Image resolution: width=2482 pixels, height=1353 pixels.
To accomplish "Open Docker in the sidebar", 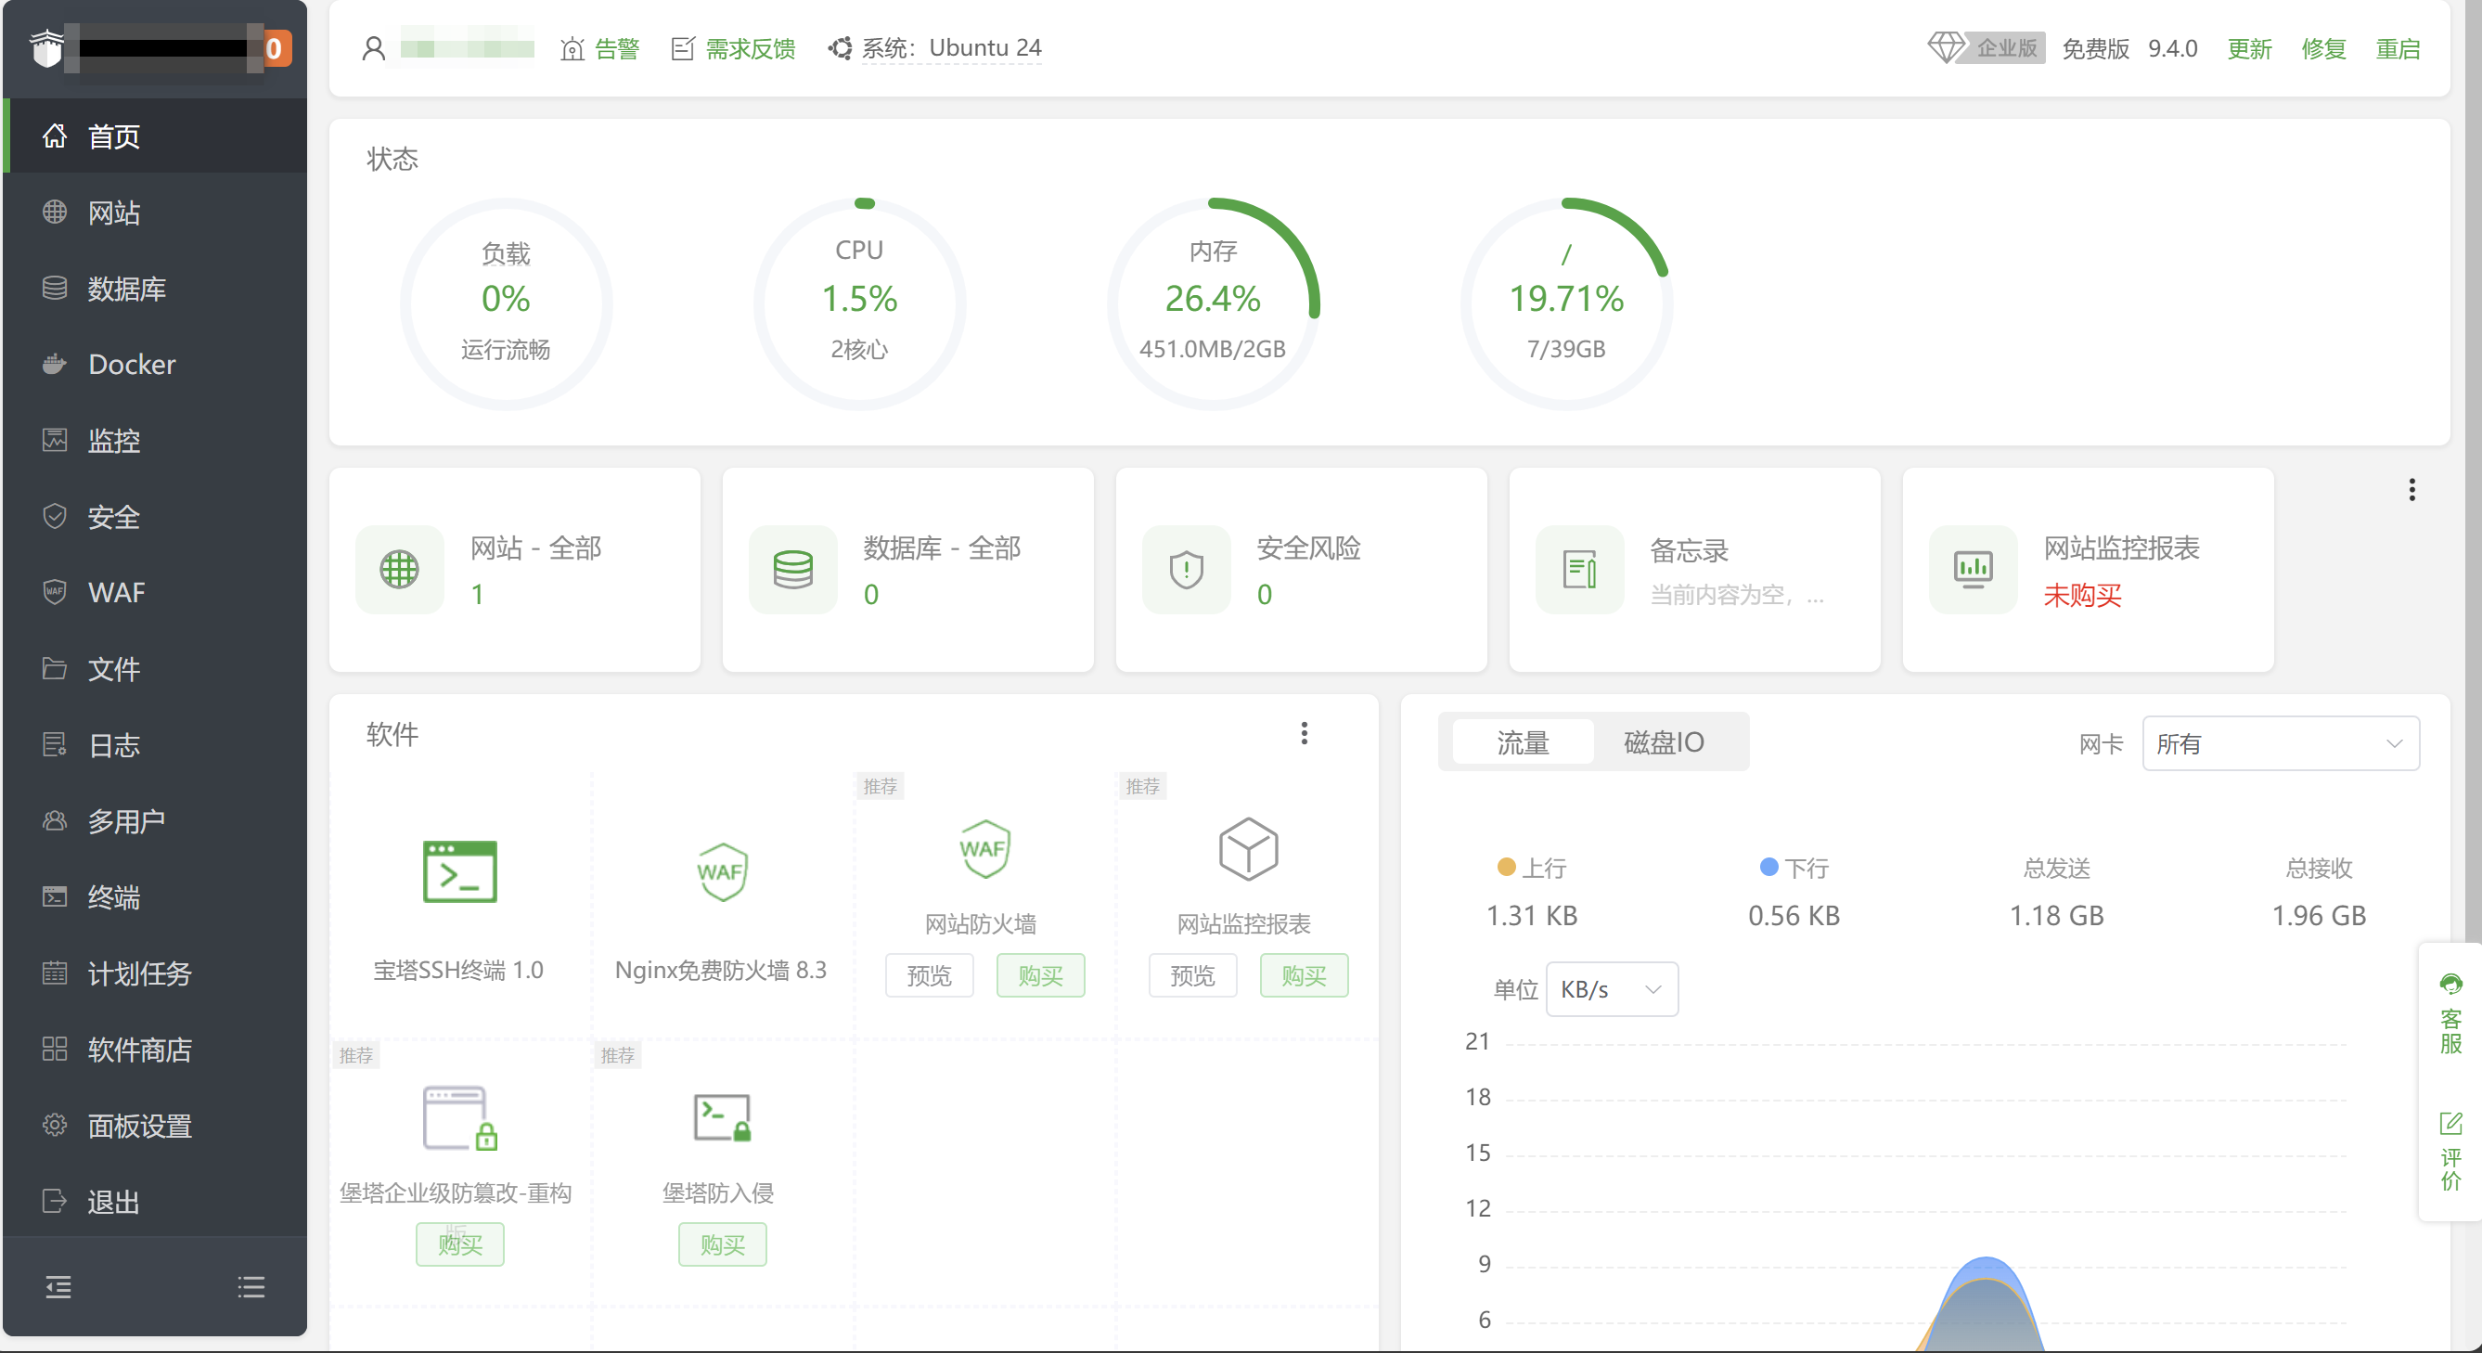I will (132, 365).
